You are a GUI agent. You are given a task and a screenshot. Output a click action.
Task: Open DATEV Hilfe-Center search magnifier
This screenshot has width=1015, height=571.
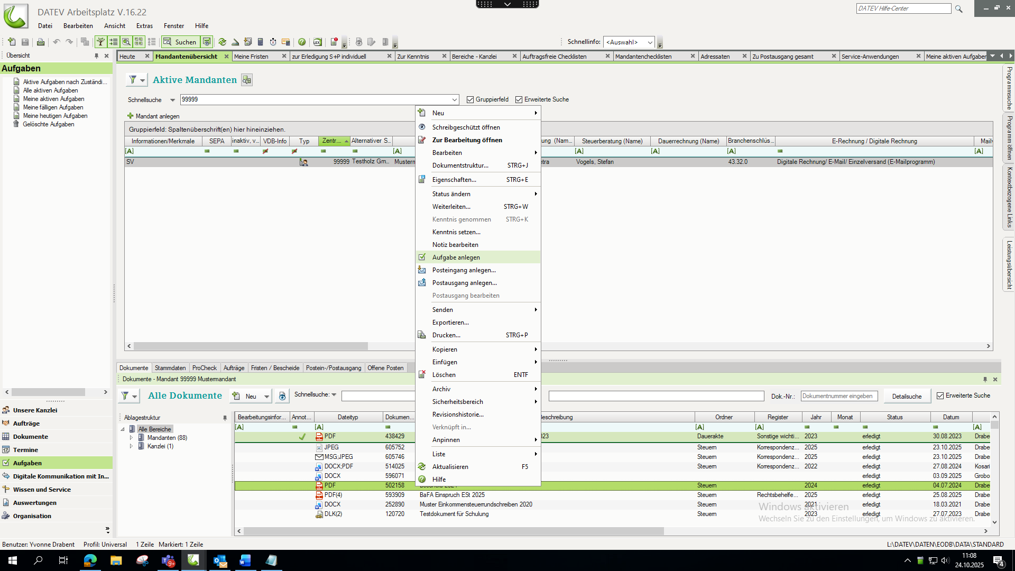click(958, 9)
